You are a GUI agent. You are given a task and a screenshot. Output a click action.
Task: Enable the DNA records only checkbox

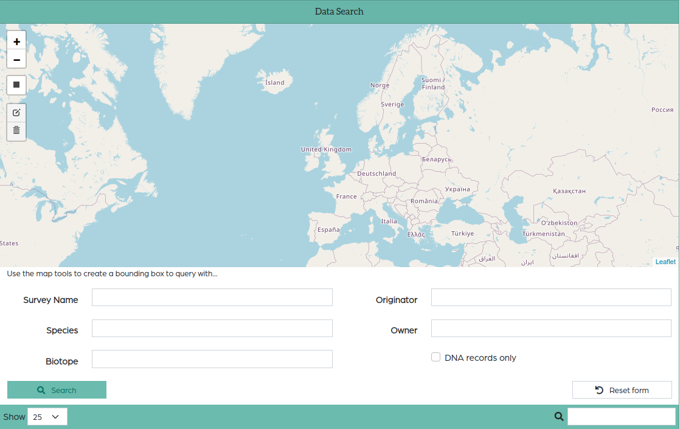coord(435,357)
